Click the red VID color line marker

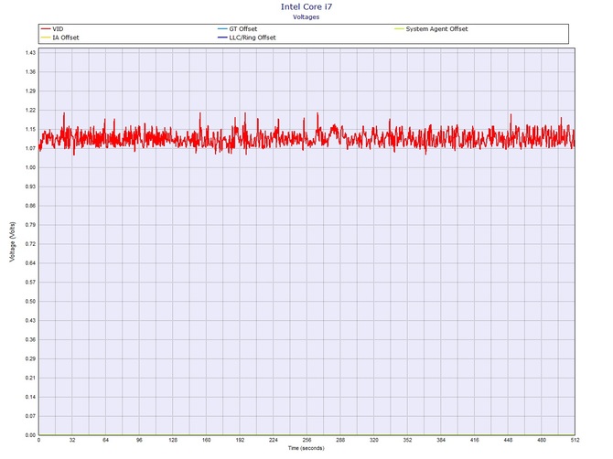pos(46,29)
